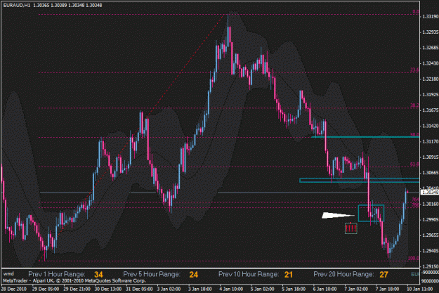Select the Prev 5 Hour value 24

click(x=193, y=275)
